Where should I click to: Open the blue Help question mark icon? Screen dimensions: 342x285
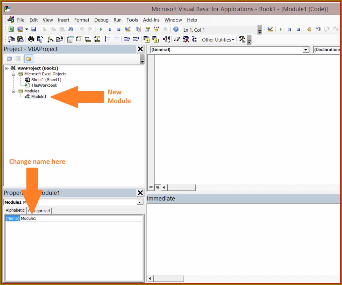pos(176,29)
